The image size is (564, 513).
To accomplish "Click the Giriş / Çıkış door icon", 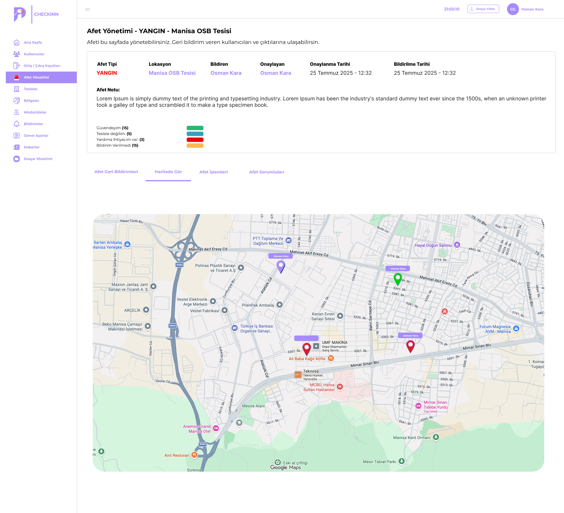I will click(x=17, y=66).
